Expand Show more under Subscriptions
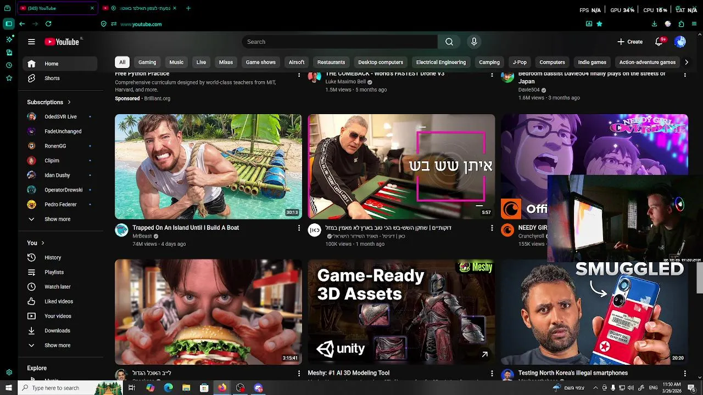This screenshot has height=395, width=703. 60,219
